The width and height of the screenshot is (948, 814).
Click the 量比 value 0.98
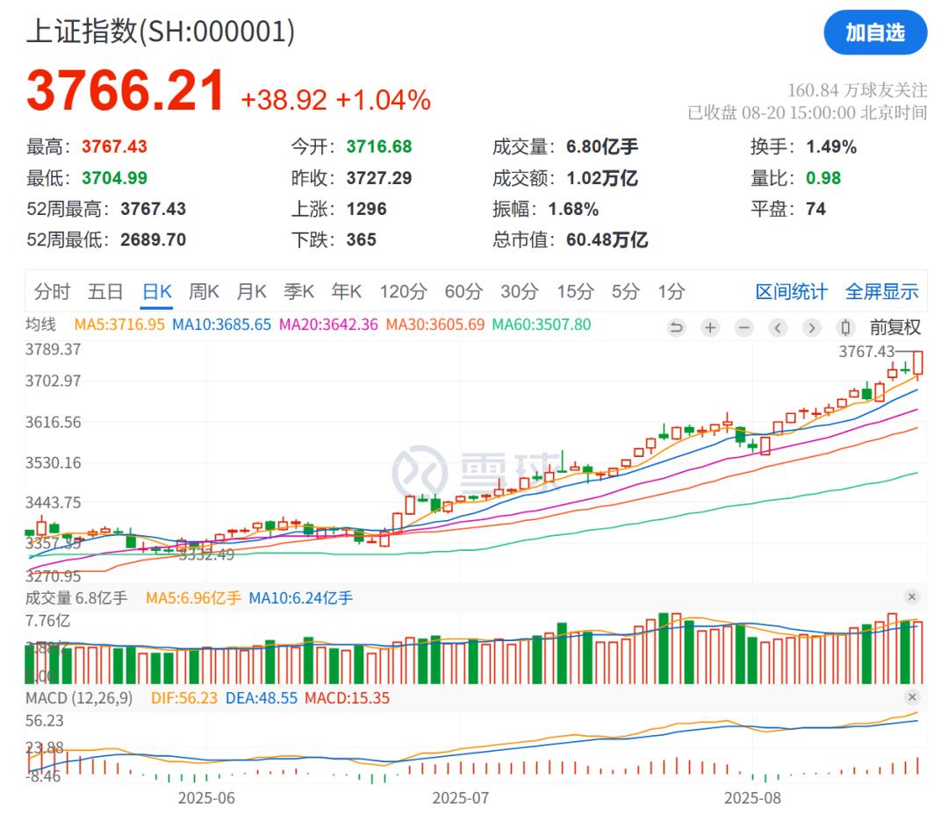[x=823, y=178]
